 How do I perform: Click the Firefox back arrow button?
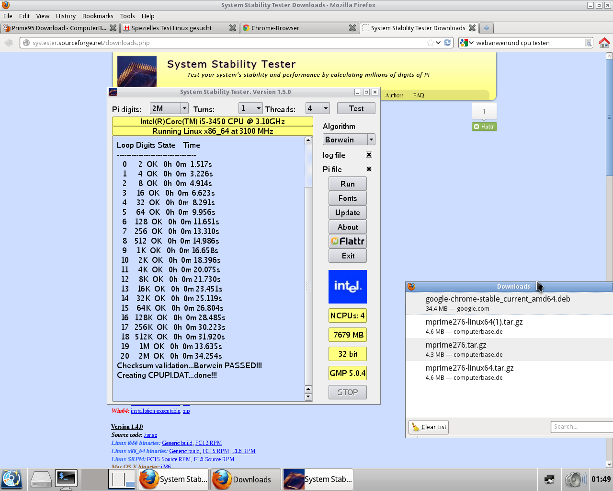click(x=8, y=43)
